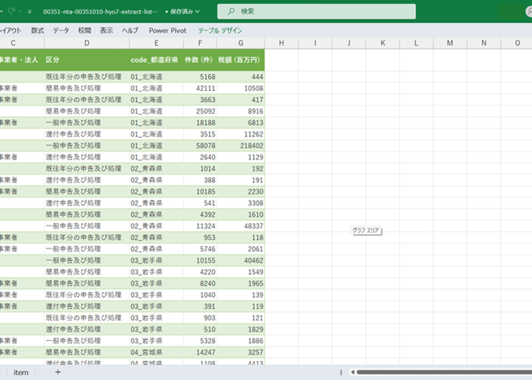Select cell with value 1829
532x380 pixels.
tap(241, 329)
